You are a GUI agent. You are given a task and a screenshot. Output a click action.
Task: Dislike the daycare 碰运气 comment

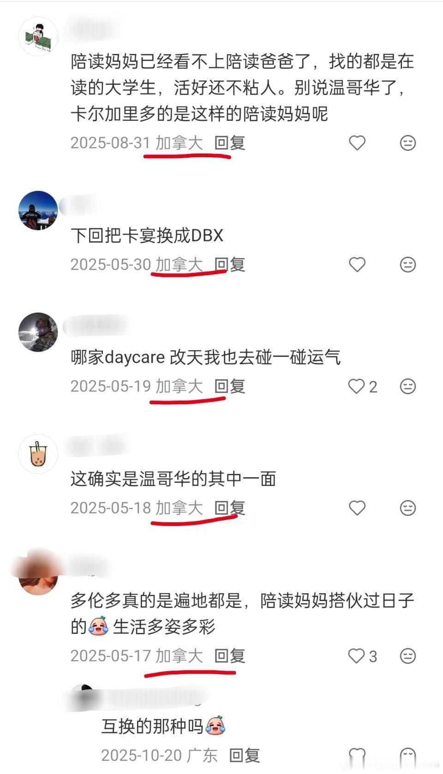(408, 386)
